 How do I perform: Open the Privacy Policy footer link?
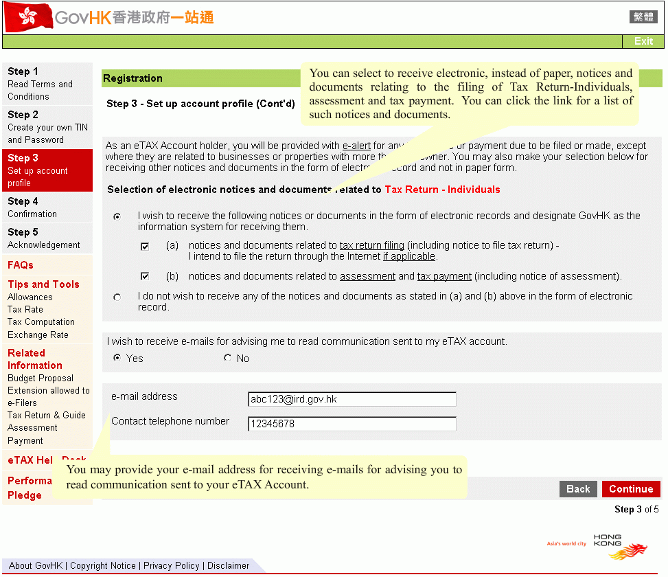coord(171,565)
